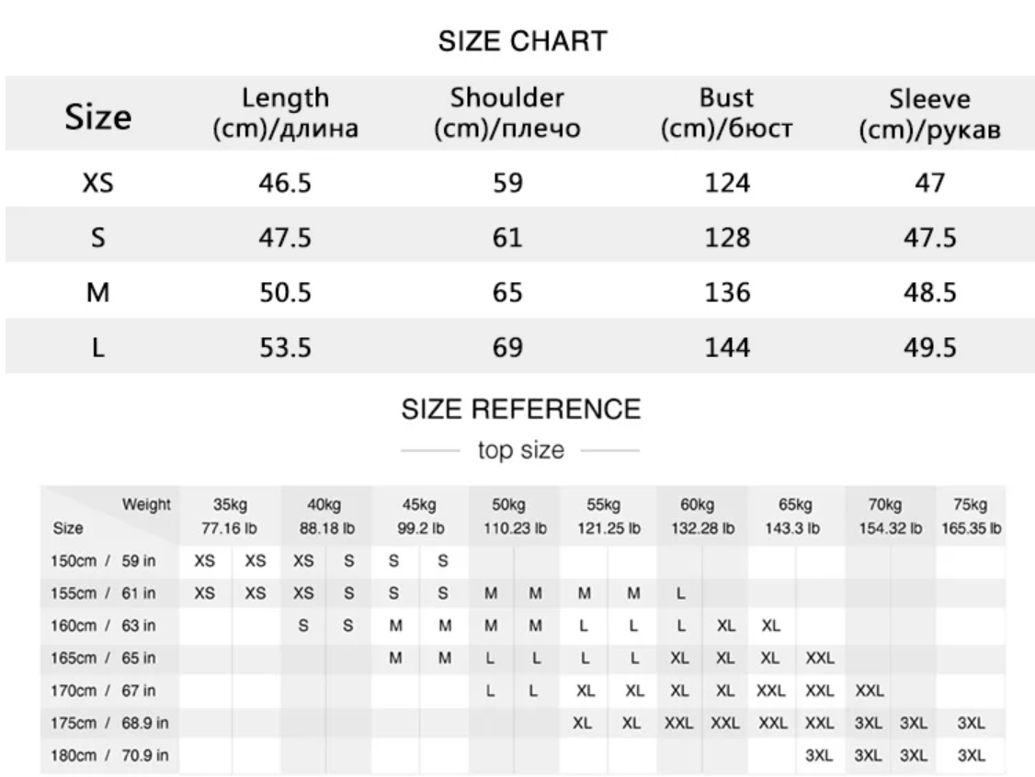
Task: Click the 'top size' subtitle
Action: [521, 451]
